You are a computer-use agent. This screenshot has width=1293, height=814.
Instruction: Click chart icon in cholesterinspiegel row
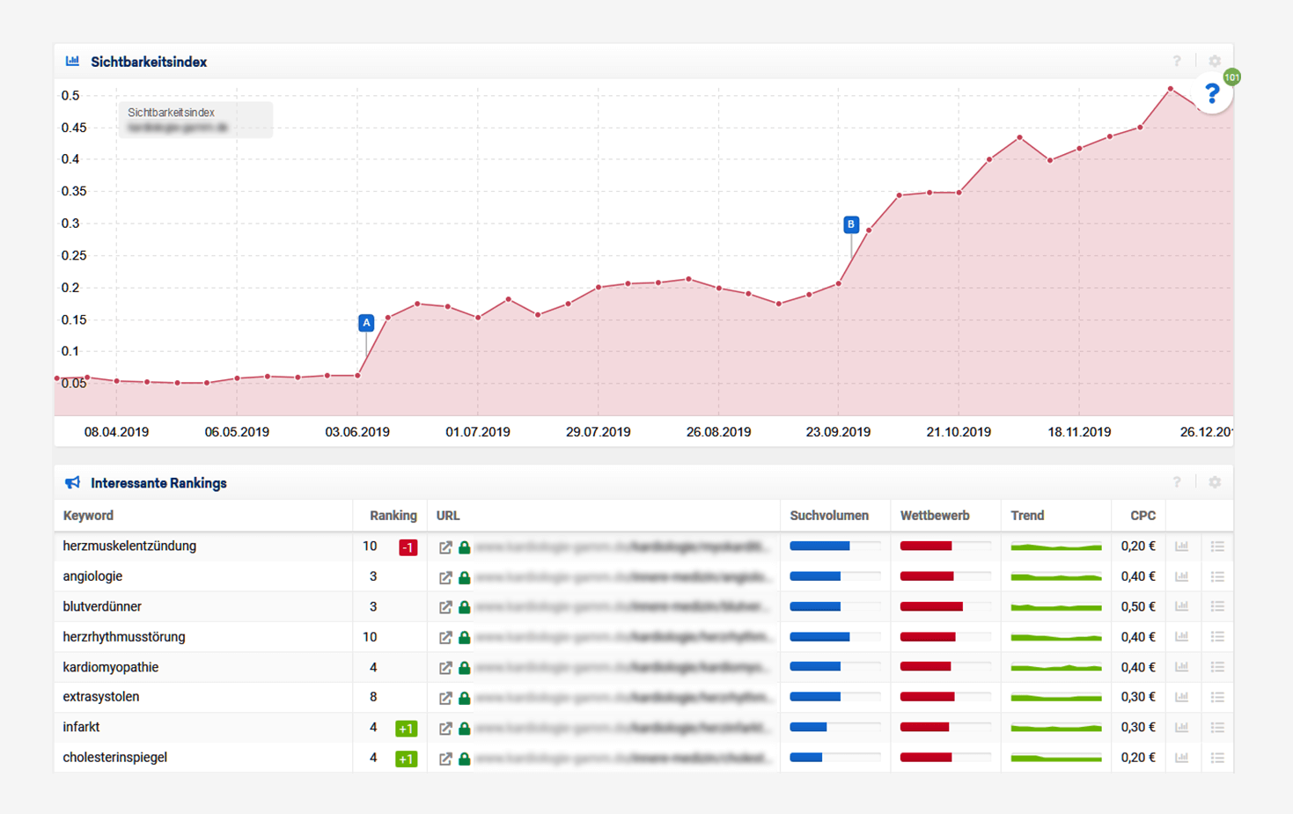[1182, 758]
